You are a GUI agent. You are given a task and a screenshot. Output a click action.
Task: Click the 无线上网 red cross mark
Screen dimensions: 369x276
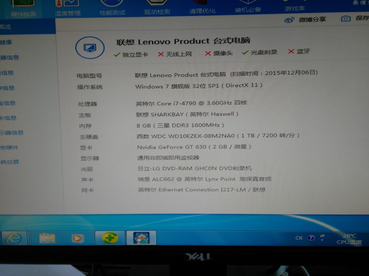click(161, 54)
